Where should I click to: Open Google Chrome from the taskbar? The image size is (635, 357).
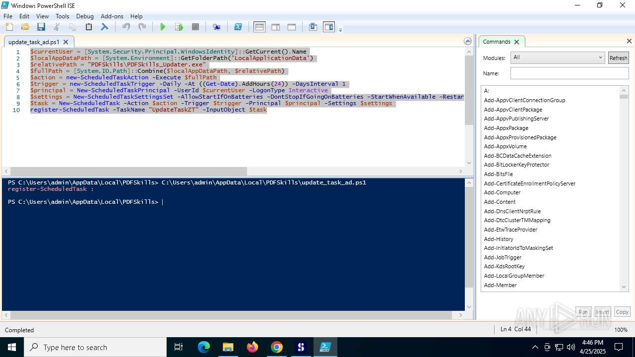click(x=277, y=347)
